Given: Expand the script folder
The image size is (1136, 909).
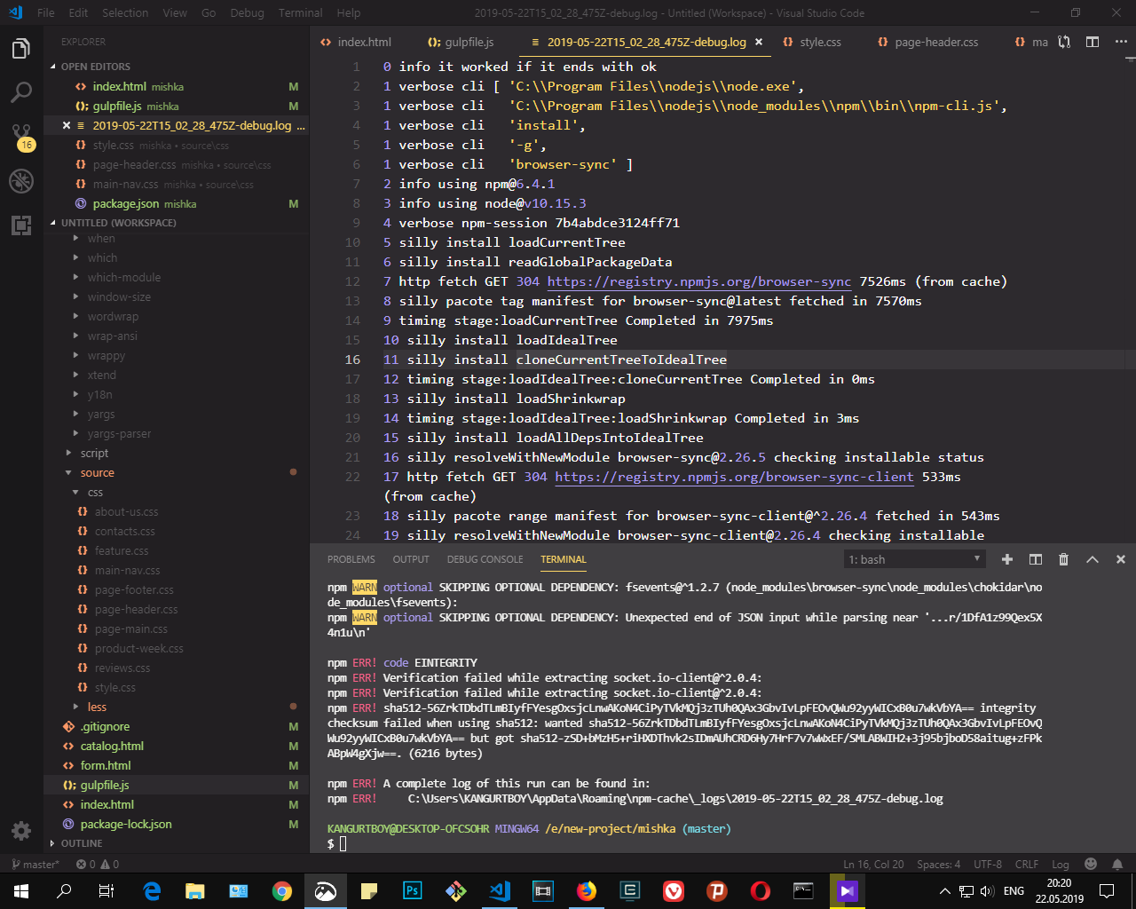Looking at the screenshot, I should click(94, 454).
